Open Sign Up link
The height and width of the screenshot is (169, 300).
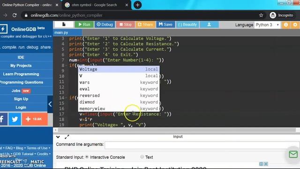tap(21, 99)
